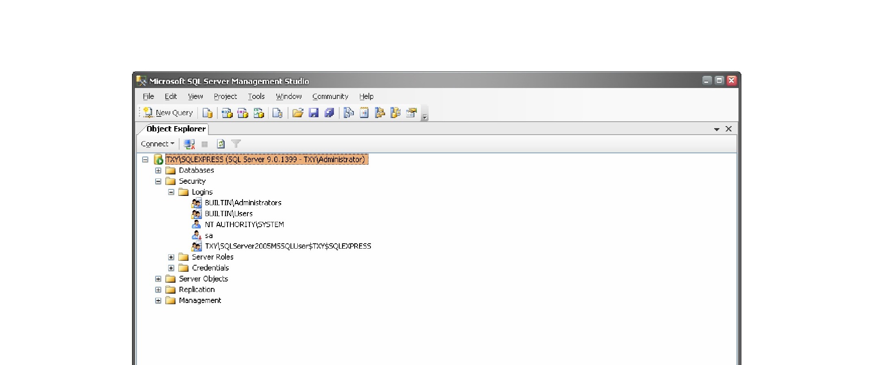
Task: Click the user icon beside sa
Action: coord(197,236)
